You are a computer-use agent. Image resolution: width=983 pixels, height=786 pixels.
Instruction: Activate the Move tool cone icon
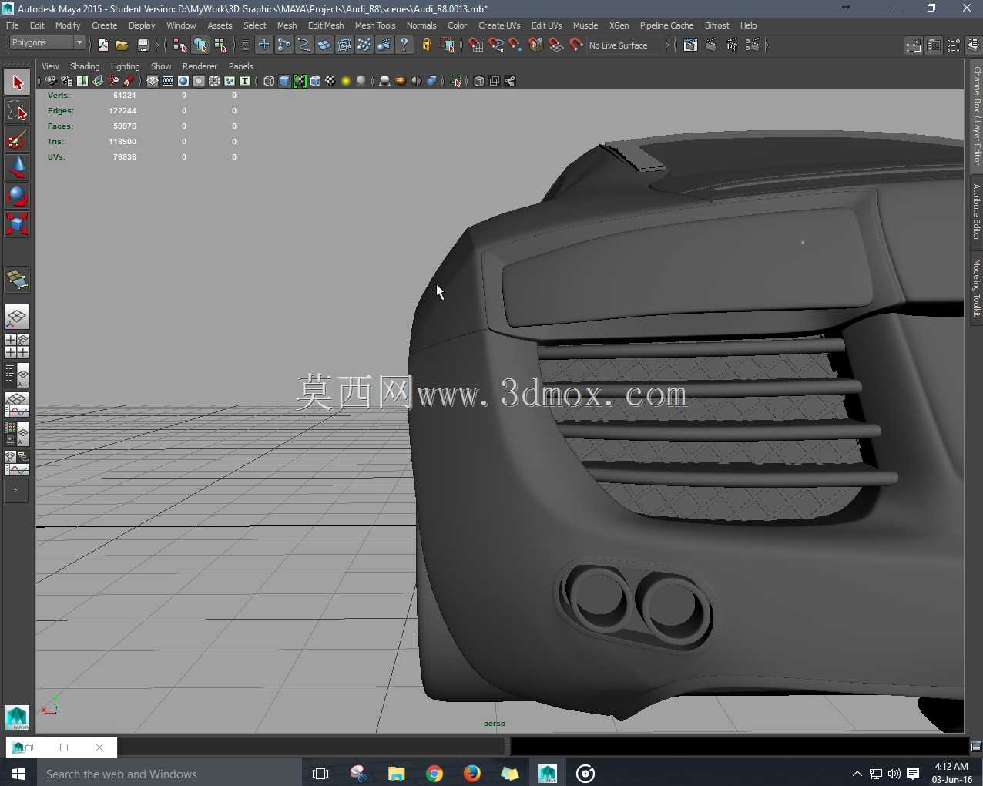tap(17, 168)
